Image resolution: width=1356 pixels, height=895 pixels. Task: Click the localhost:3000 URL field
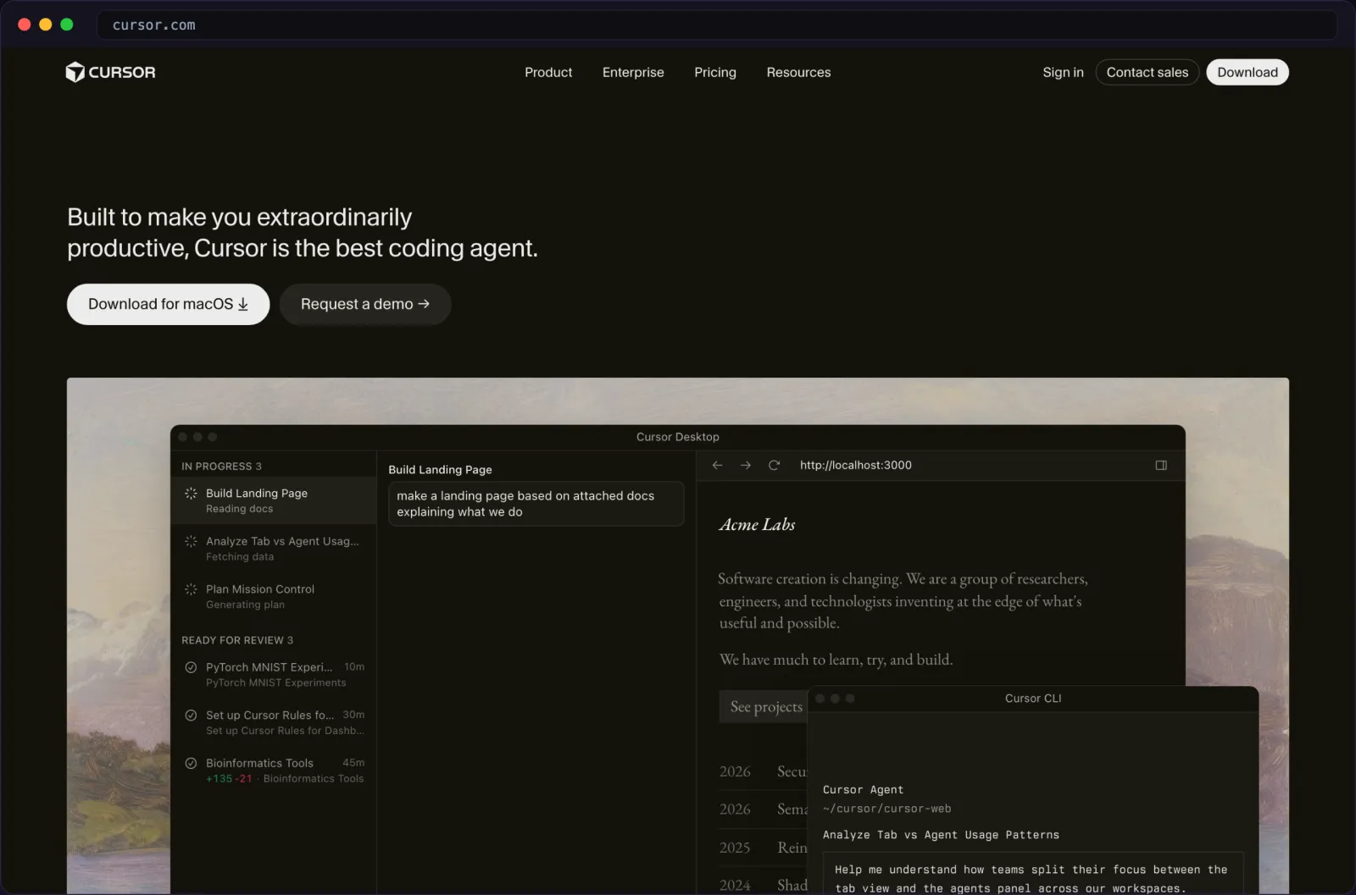pos(856,465)
